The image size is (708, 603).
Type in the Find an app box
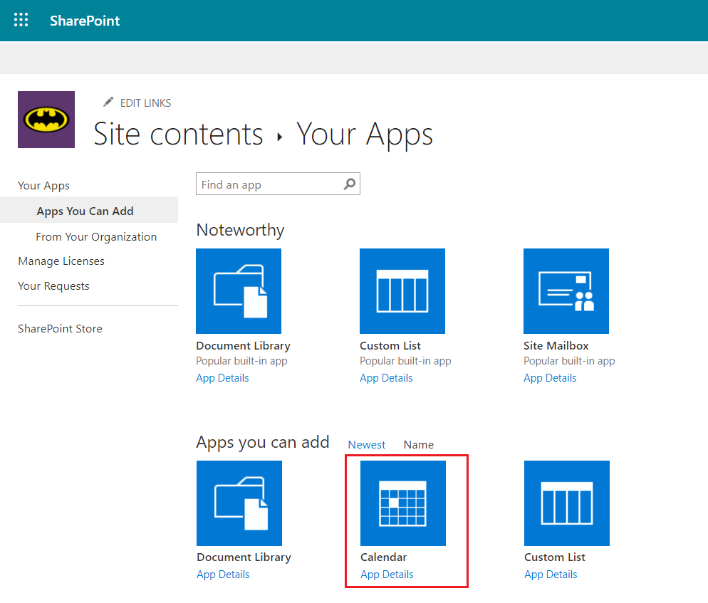(269, 184)
